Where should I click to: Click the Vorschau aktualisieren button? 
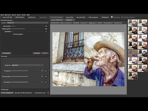click(x=7, y=93)
